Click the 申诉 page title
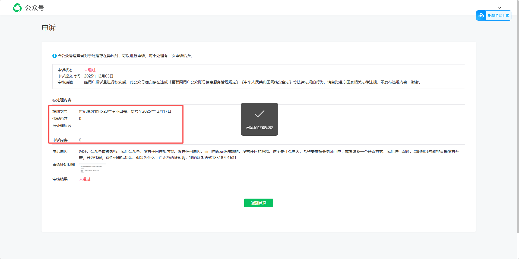The height and width of the screenshot is (259, 519). 48,27
